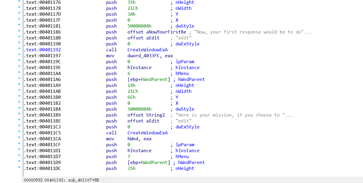The width and height of the screenshot is (363, 183).
Task: Select the "Now, your first response" string comment
Action: coord(253,32)
